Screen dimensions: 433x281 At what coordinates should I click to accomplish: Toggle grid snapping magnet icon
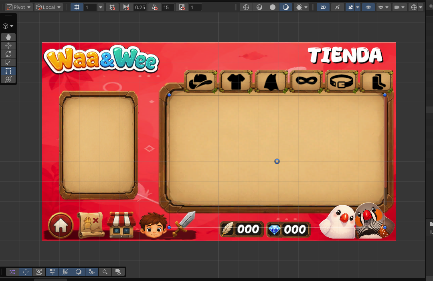click(112, 8)
